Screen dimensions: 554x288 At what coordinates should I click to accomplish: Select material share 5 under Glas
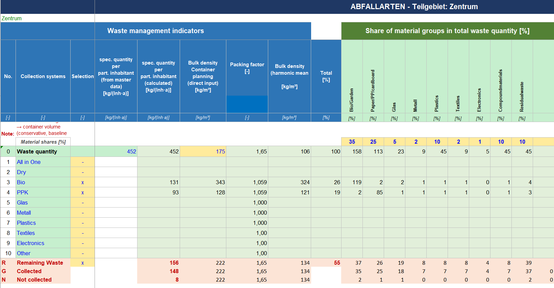click(x=395, y=142)
